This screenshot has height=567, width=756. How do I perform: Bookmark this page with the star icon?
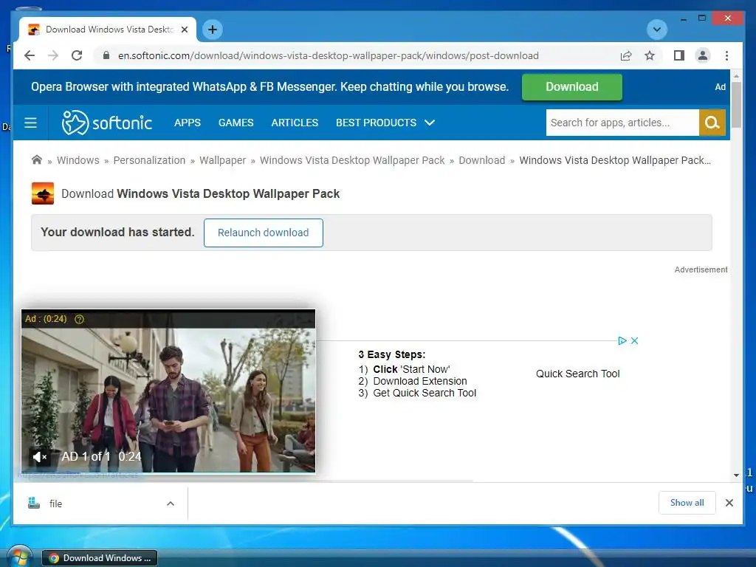650,55
